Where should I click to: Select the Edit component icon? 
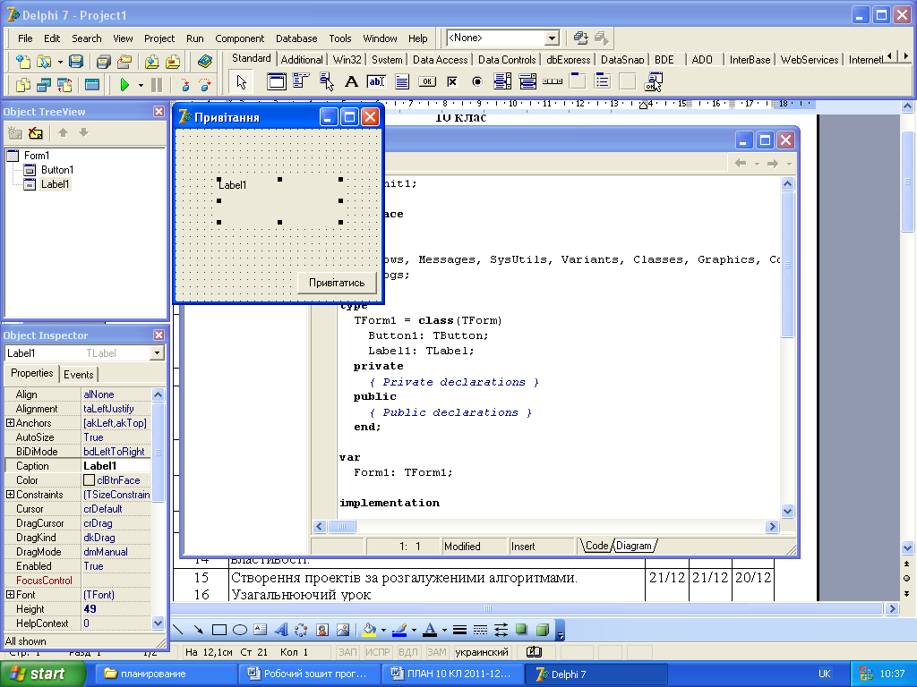[x=376, y=81]
